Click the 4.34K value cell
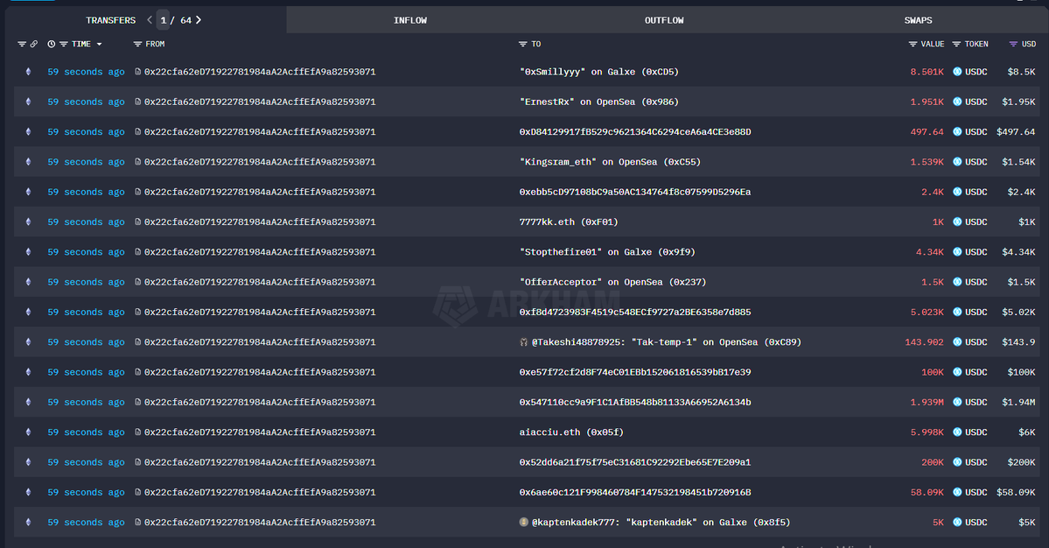 [x=929, y=252]
